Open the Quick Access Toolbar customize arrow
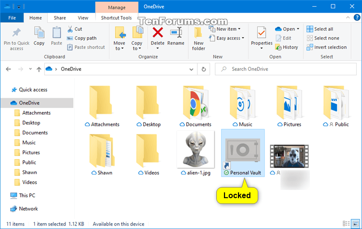 click(x=19, y=7)
